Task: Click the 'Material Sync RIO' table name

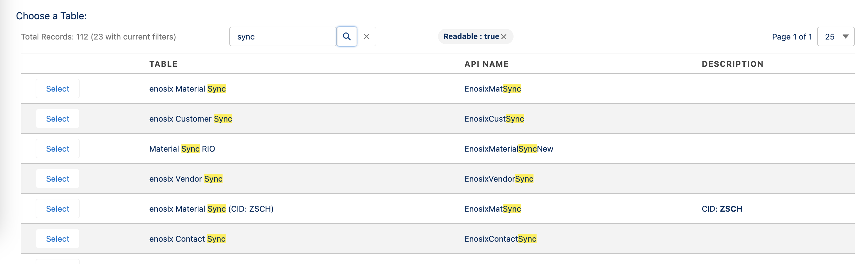Action: [x=182, y=149]
